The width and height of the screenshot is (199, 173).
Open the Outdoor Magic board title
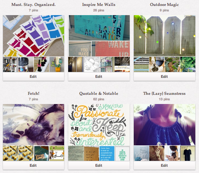(x=164, y=4)
